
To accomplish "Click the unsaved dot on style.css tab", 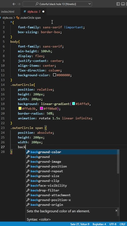I will click(43, 12).
